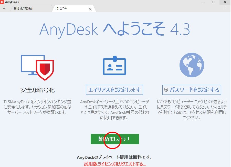Click the AnyDesk logo in title bar
Image resolution: width=231 pixels, height=167 pixels.
click(x=2, y=2)
